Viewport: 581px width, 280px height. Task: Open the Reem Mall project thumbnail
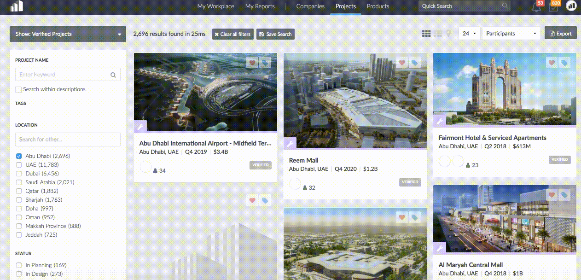pos(355,101)
